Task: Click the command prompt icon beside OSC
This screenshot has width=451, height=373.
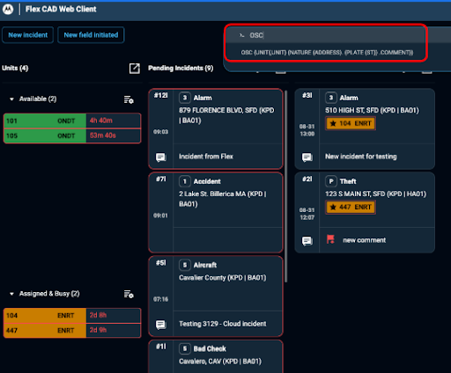Action: tap(241, 35)
